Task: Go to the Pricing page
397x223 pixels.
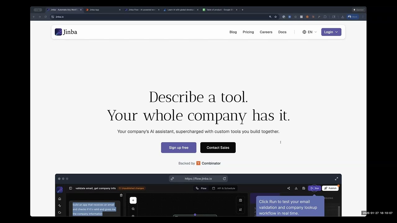Action: (x=248, y=32)
